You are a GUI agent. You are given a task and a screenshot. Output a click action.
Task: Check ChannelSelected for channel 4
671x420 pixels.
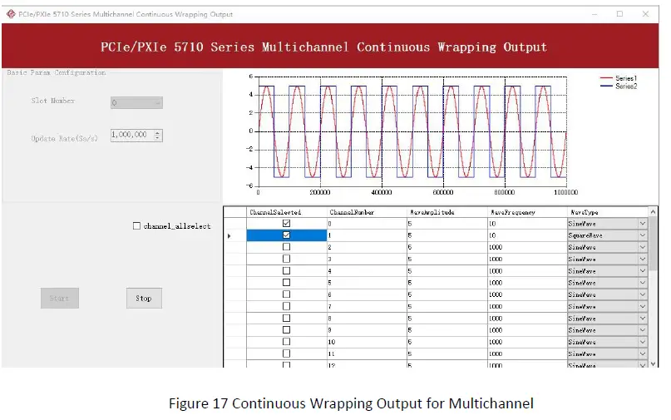click(286, 270)
